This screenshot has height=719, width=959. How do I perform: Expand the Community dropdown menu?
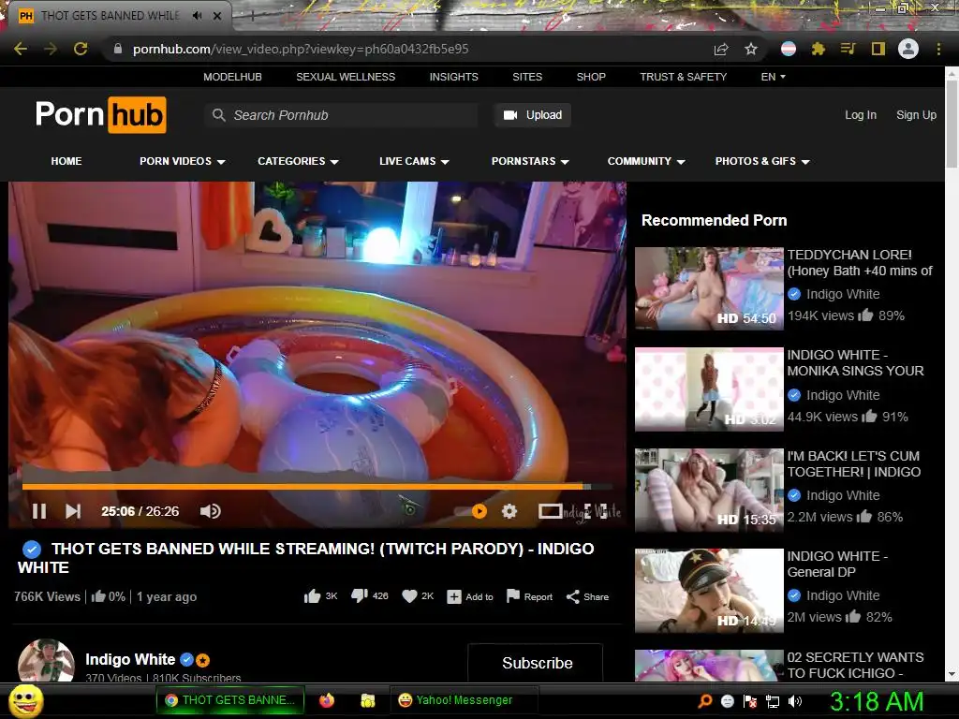[x=646, y=161]
